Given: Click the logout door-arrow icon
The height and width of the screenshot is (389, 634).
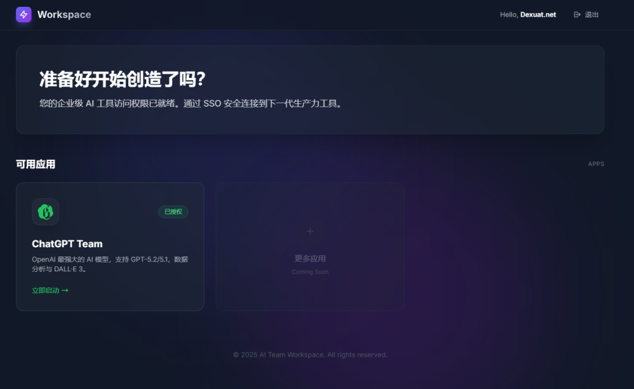Looking at the screenshot, I should point(577,15).
